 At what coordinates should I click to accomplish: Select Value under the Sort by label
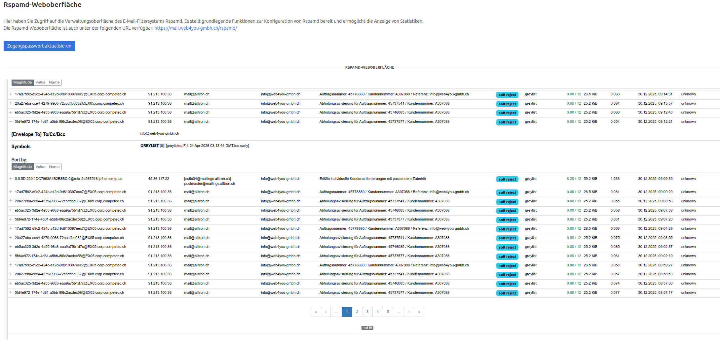(x=40, y=167)
